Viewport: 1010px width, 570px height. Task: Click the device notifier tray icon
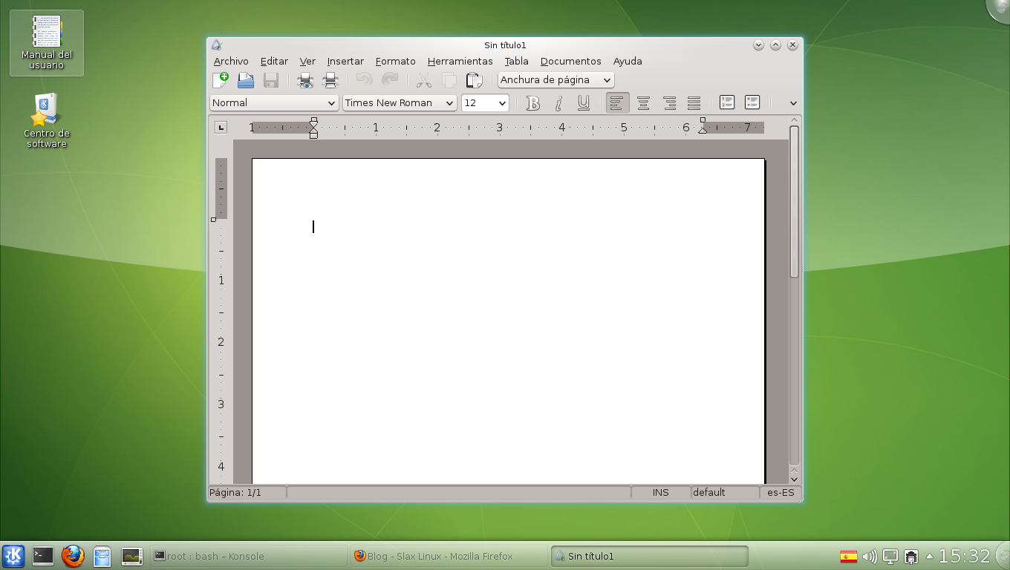pos(911,556)
